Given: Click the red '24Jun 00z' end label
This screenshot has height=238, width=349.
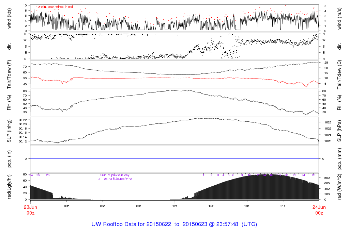Looking at the screenshot, I should point(319,209).
